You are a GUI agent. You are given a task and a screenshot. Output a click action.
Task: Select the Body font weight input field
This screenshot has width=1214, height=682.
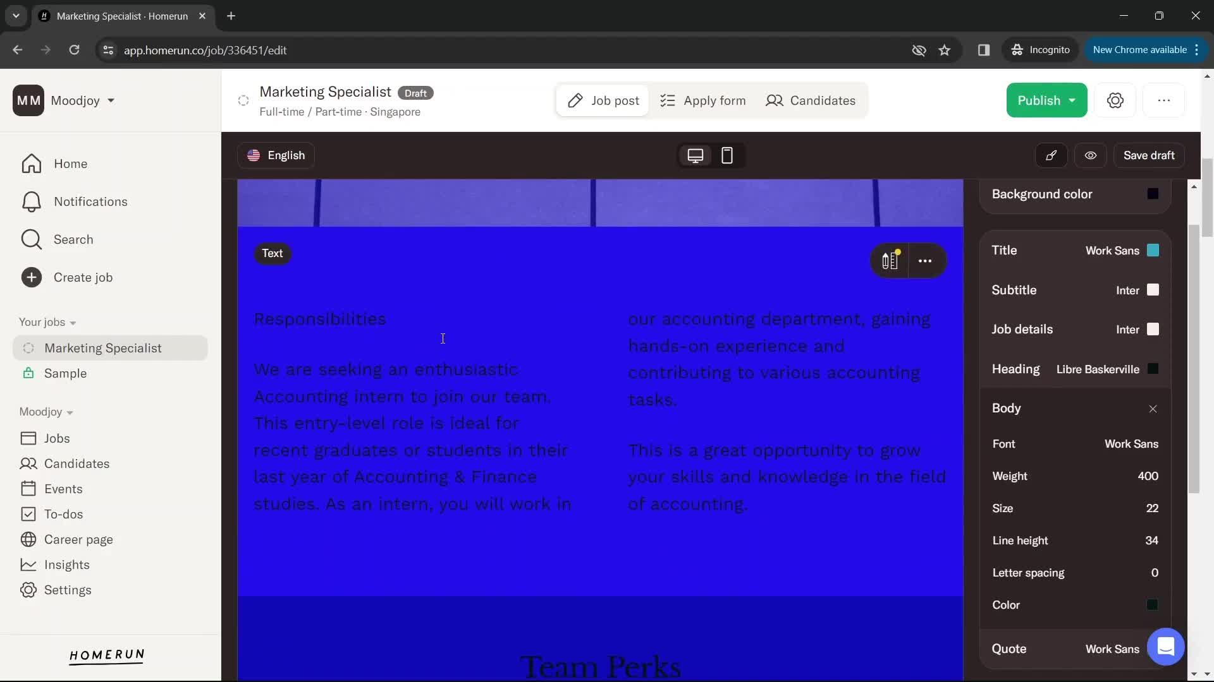[1149, 476]
